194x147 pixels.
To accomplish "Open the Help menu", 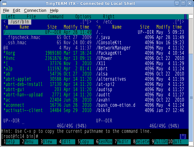I will click(54, 10).
